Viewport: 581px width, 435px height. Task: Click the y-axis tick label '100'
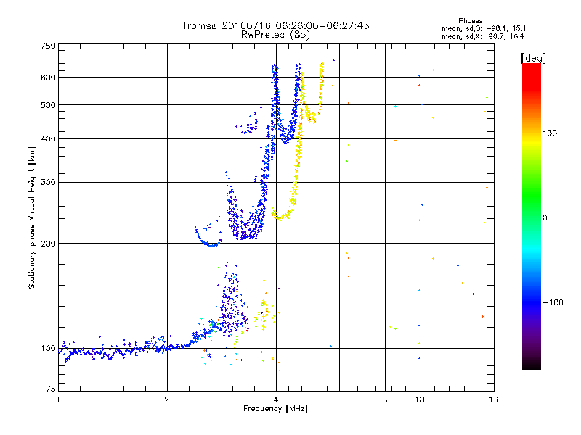[48, 349]
